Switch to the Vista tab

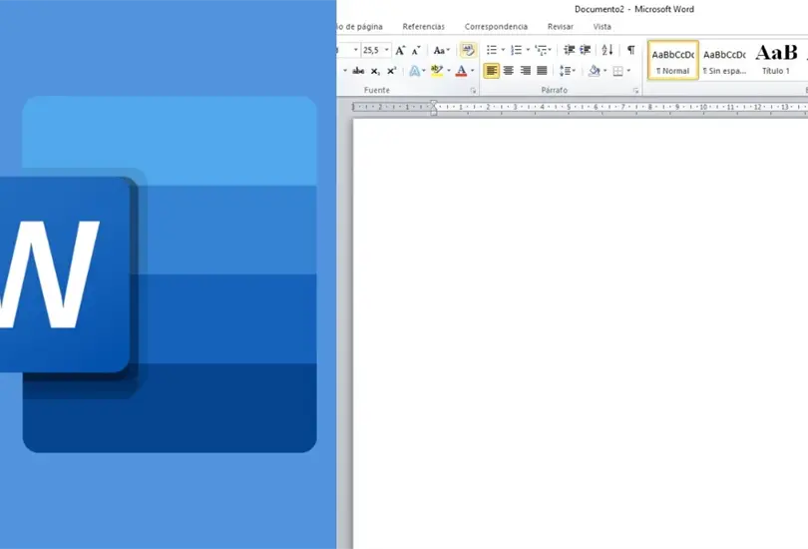coord(602,26)
